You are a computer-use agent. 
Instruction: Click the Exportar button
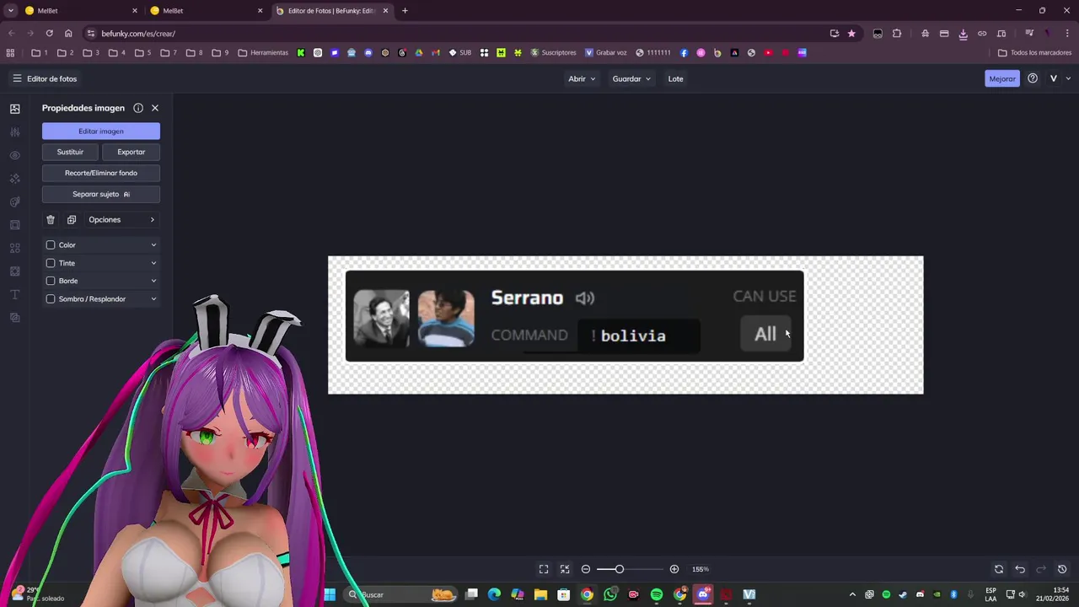click(131, 152)
